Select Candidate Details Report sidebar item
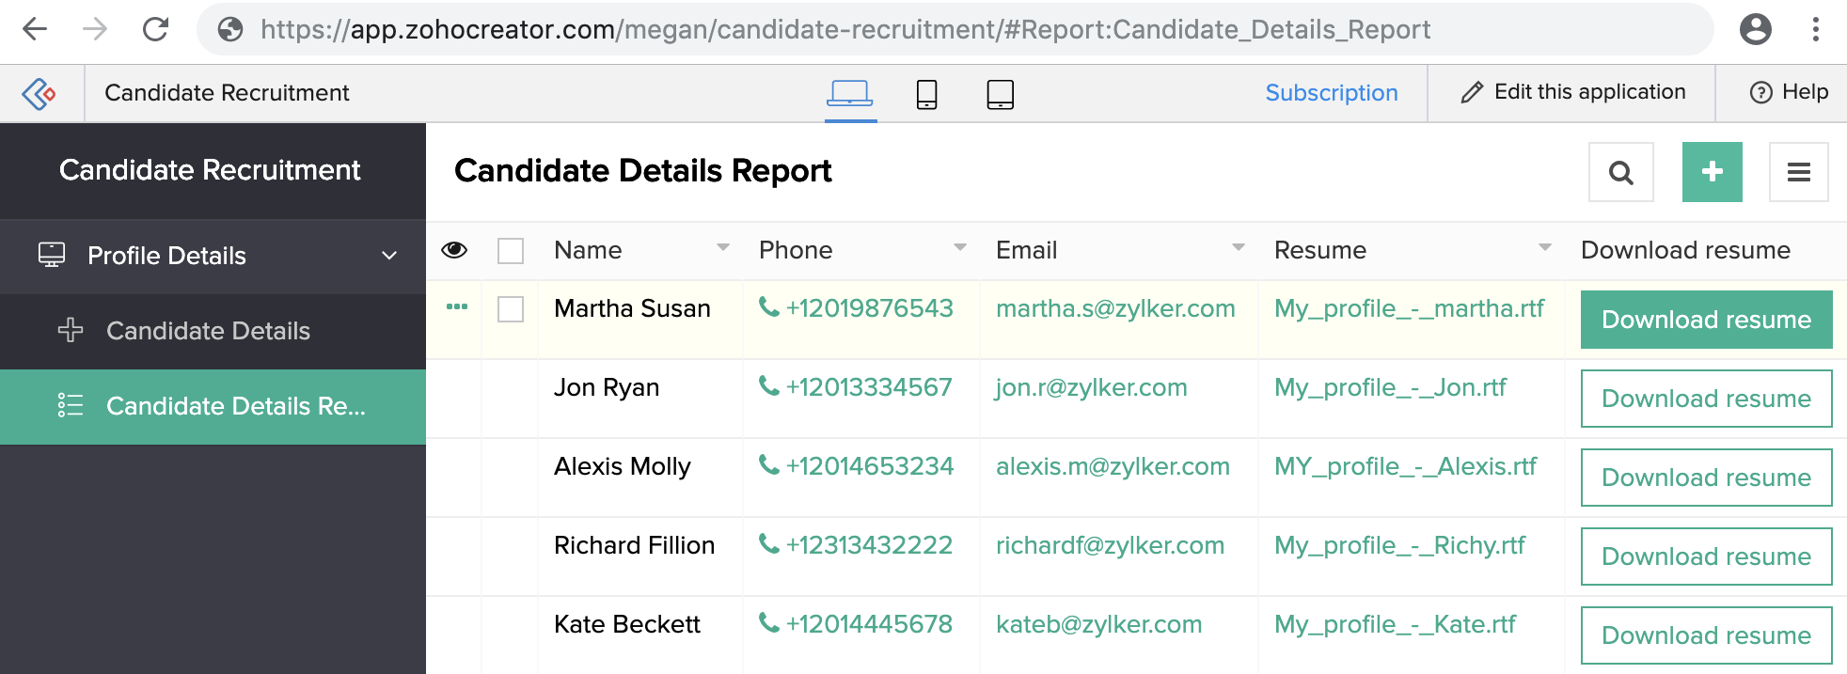The image size is (1847, 674). click(x=213, y=406)
